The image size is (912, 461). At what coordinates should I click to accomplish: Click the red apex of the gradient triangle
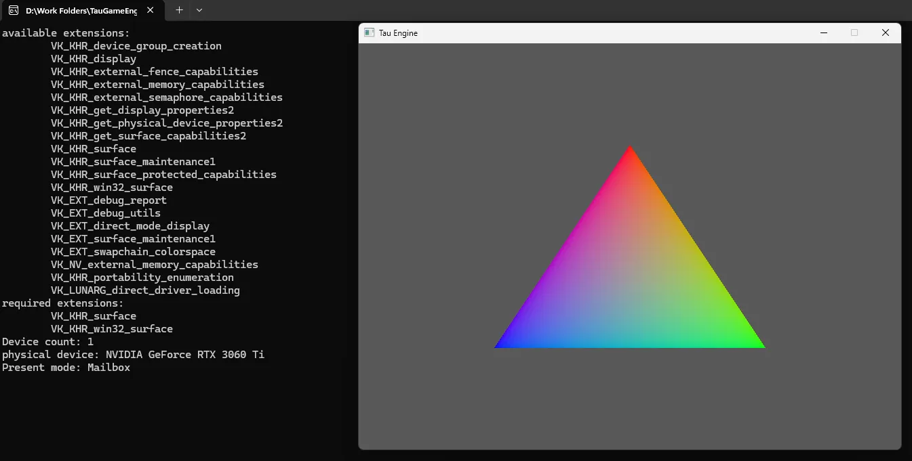pyautogui.click(x=630, y=150)
